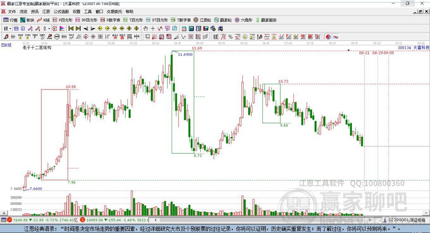Open the T四方形 tool
The height and width of the screenshot is (233, 430).
point(133,20)
